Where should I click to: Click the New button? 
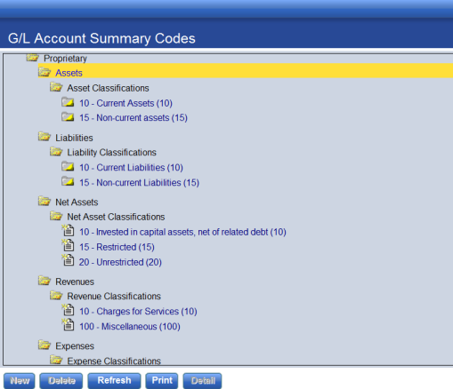click(x=20, y=380)
